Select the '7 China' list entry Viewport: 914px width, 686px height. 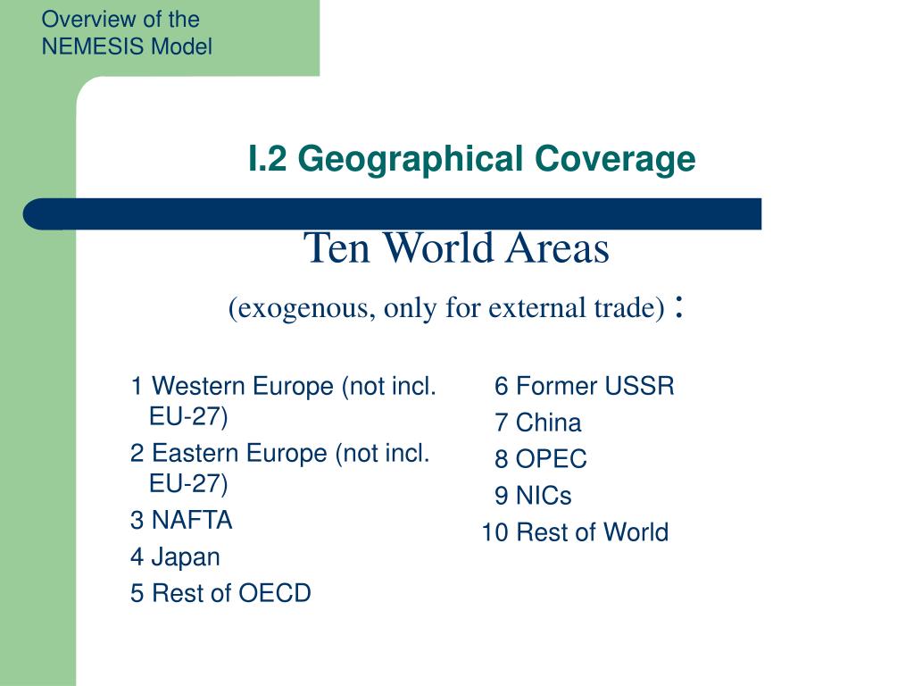pyautogui.click(x=537, y=422)
